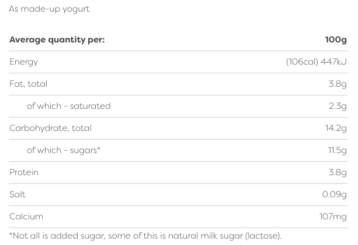Click the 2.3g saturated fat value
The height and width of the screenshot is (245, 358).
pyautogui.click(x=338, y=106)
